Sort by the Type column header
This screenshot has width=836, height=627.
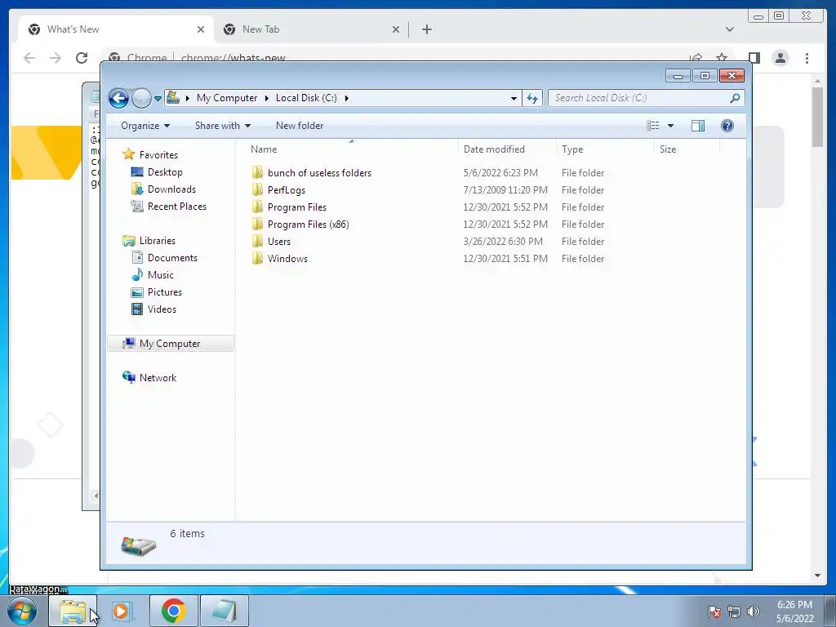(605, 149)
